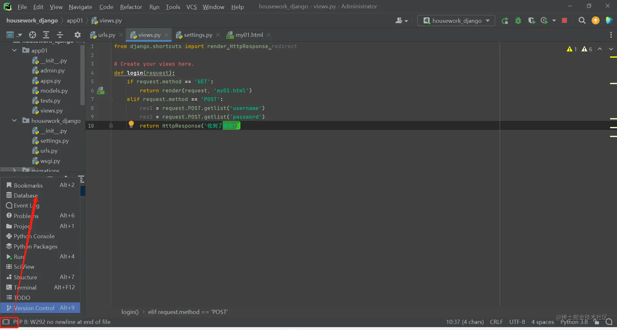Click 4 spaces indent setting
617x330 pixels.
[x=542, y=322]
